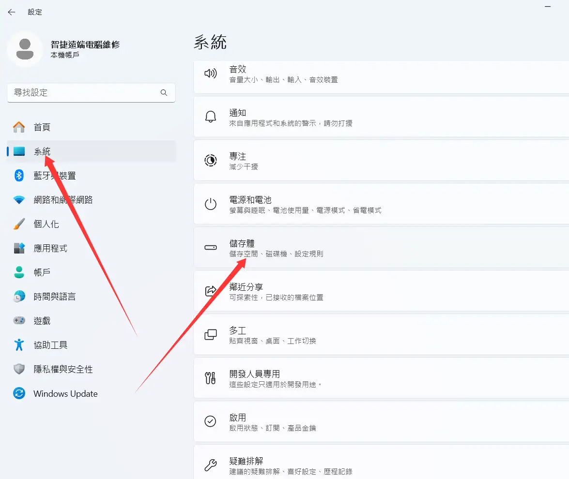Go to 遊戲 settings

(91, 320)
